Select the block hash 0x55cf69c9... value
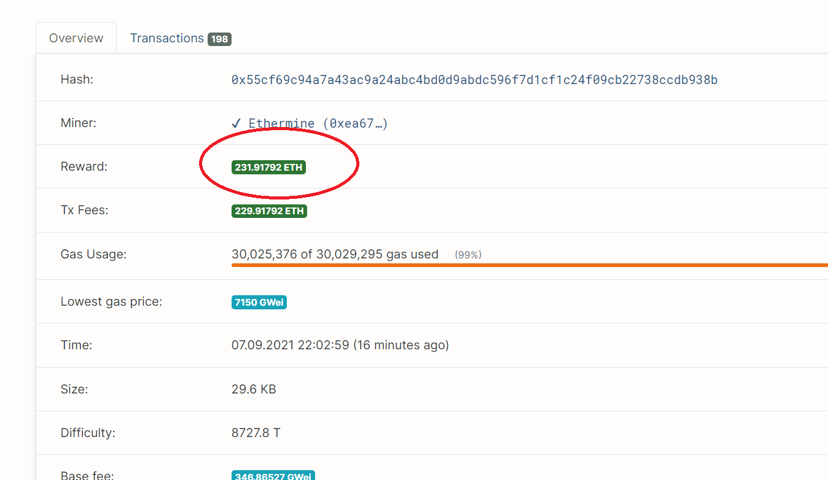The height and width of the screenshot is (480, 828). (x=474, y=80)
